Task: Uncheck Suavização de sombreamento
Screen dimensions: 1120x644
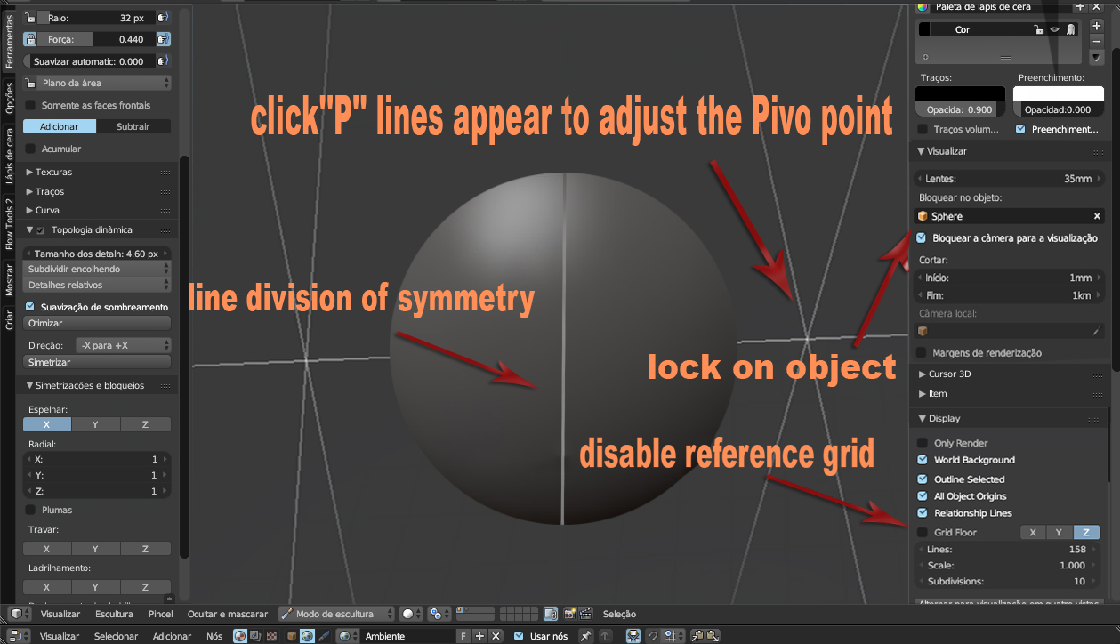Action: (31, 307)
